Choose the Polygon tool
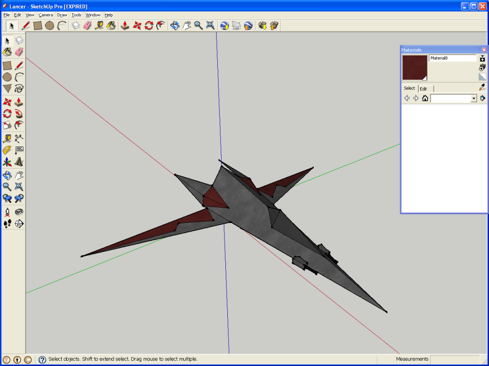The width and height of the screenshot is (489, 366). [x=7, y=89]
